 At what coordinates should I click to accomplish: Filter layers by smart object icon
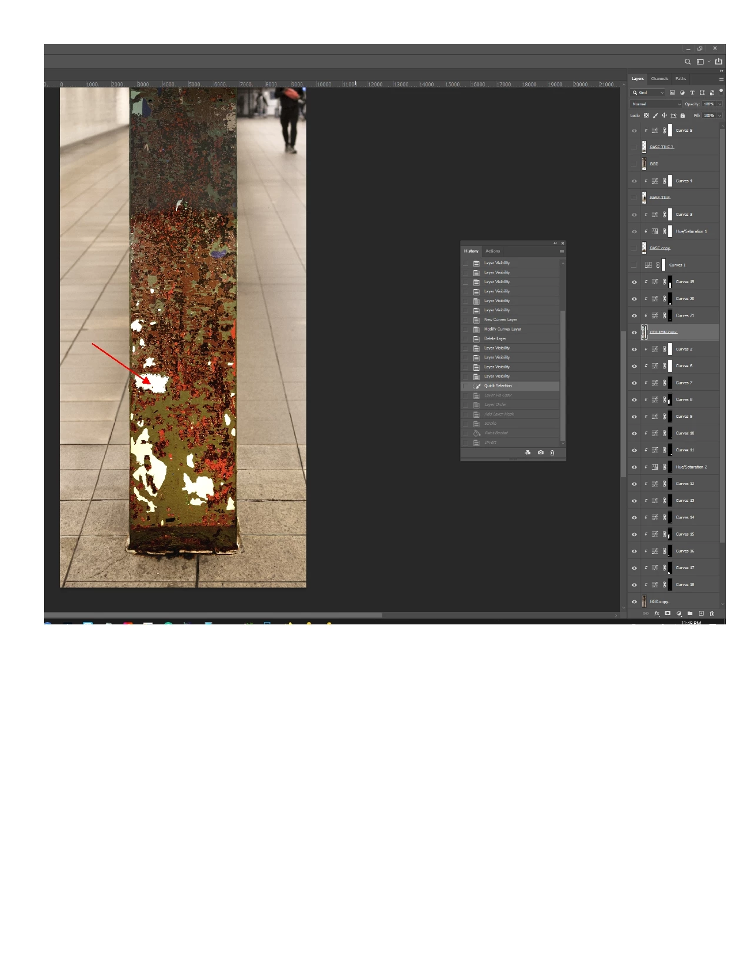tap(712, 92)
